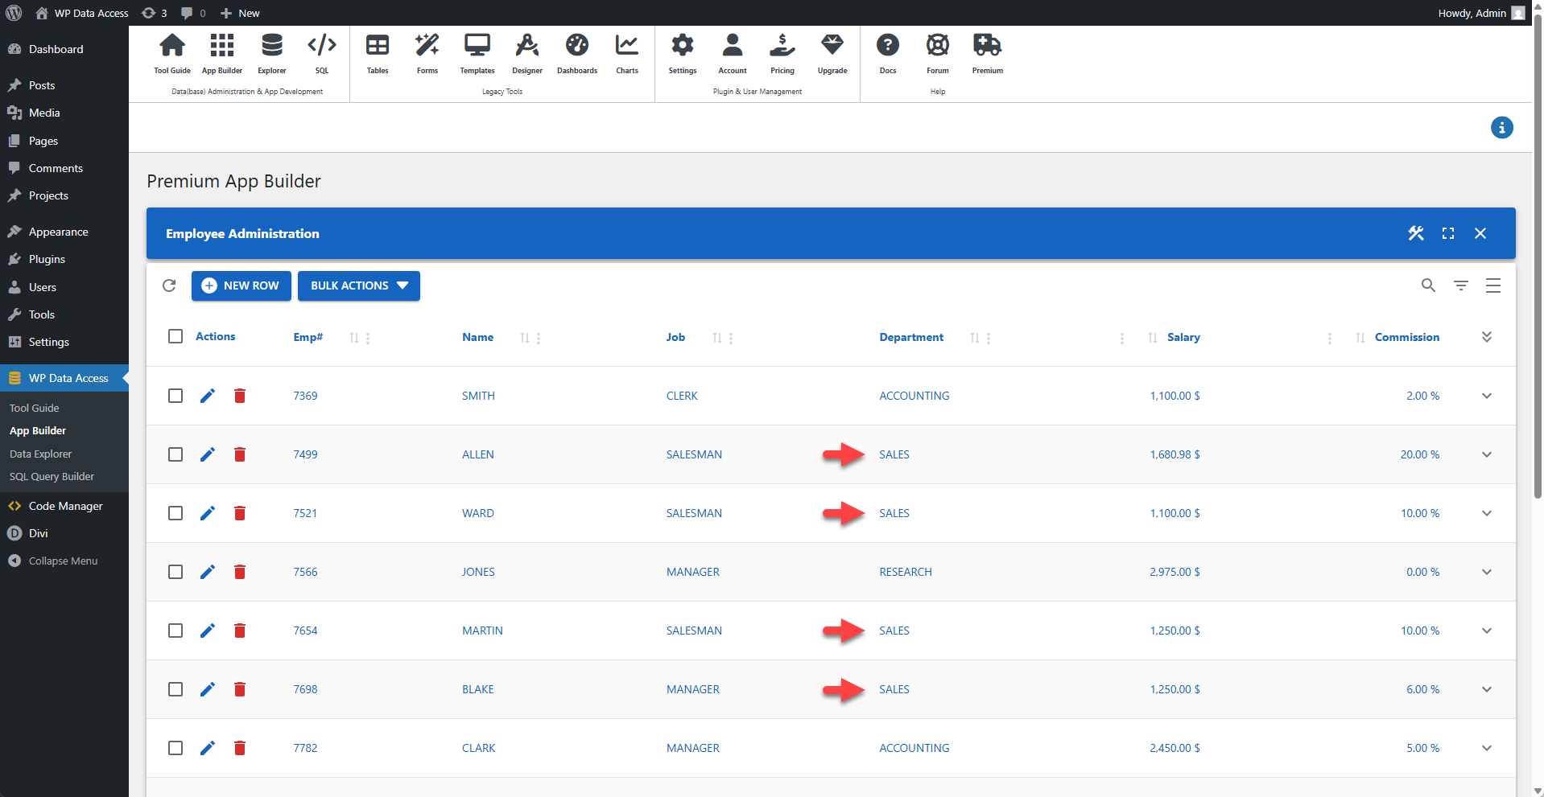Open the BULK ACTIONS dropdown

tap(358, 286)
